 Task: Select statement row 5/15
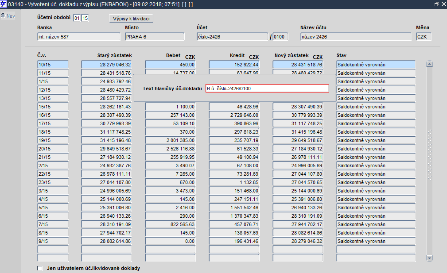[x=53, y=207]
